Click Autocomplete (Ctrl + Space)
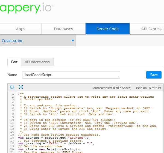164x153 pixels. [x=112, y=88]
